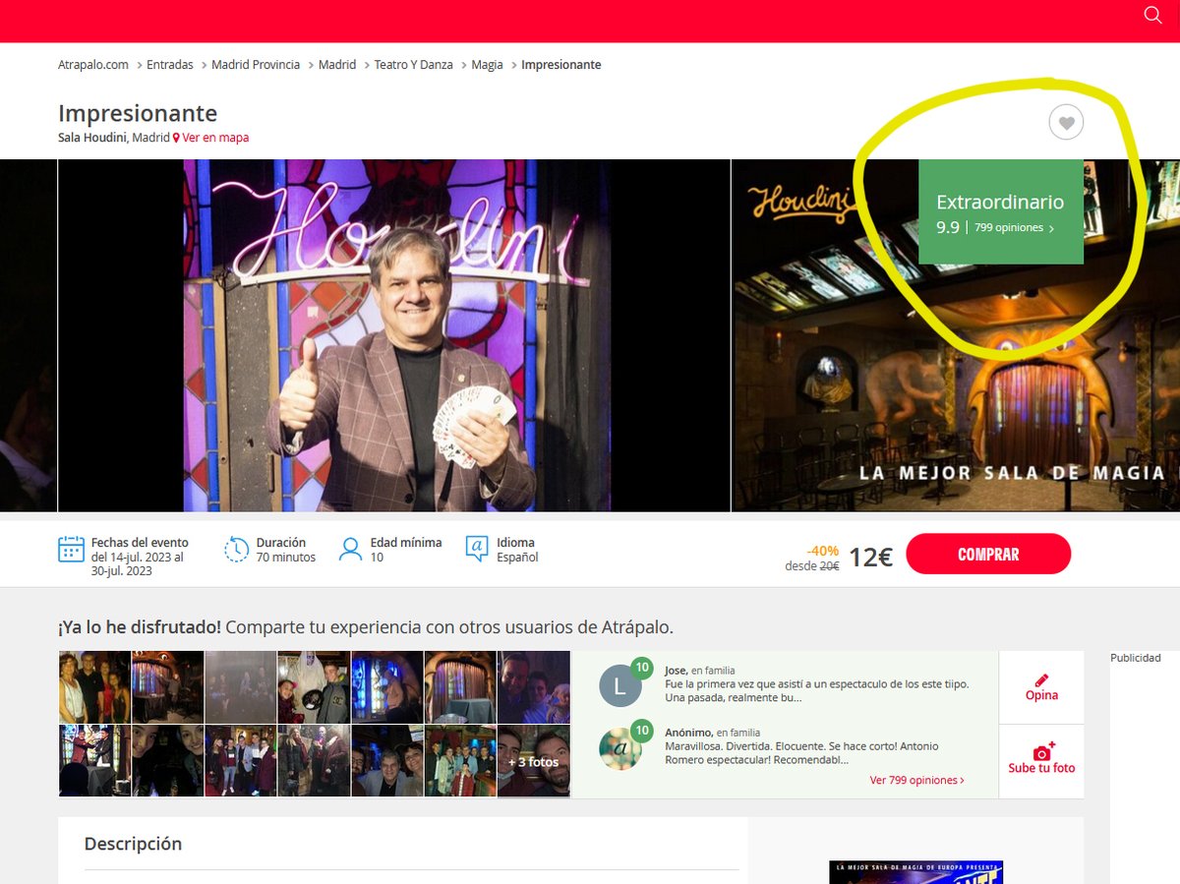The height and width of the screenshot is (884, 1180).
Task: Select the clock icon beside Duración
Action: coord(236,550)
